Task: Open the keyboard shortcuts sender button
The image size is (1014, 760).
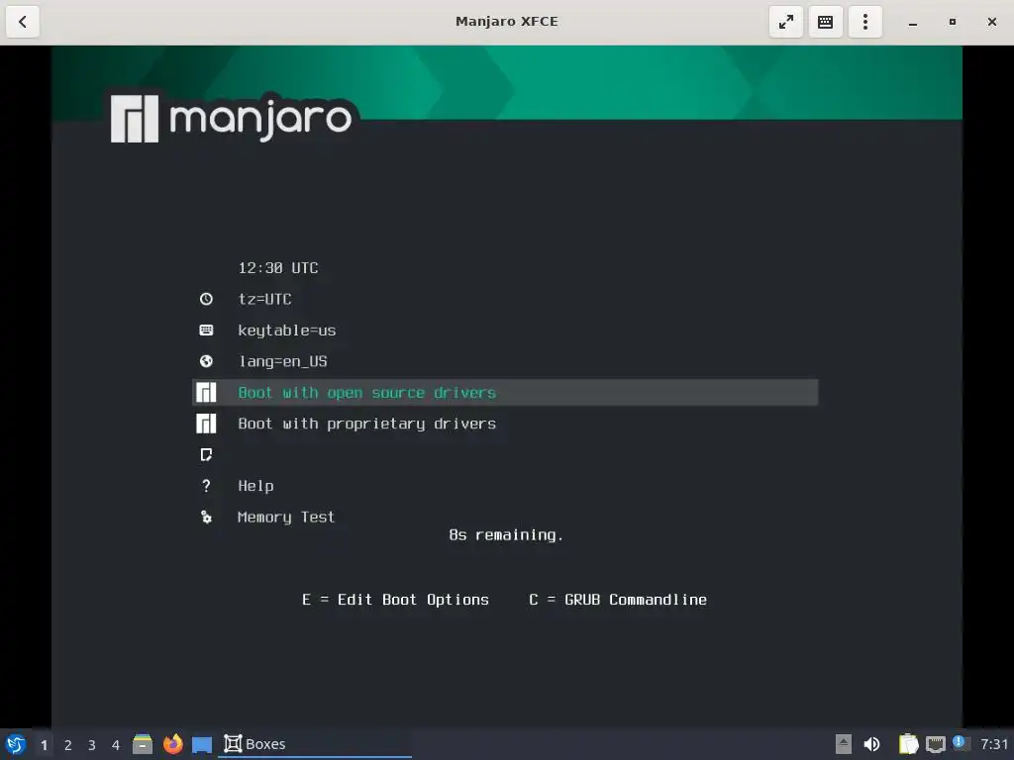Action: click(x=825, y=22)
